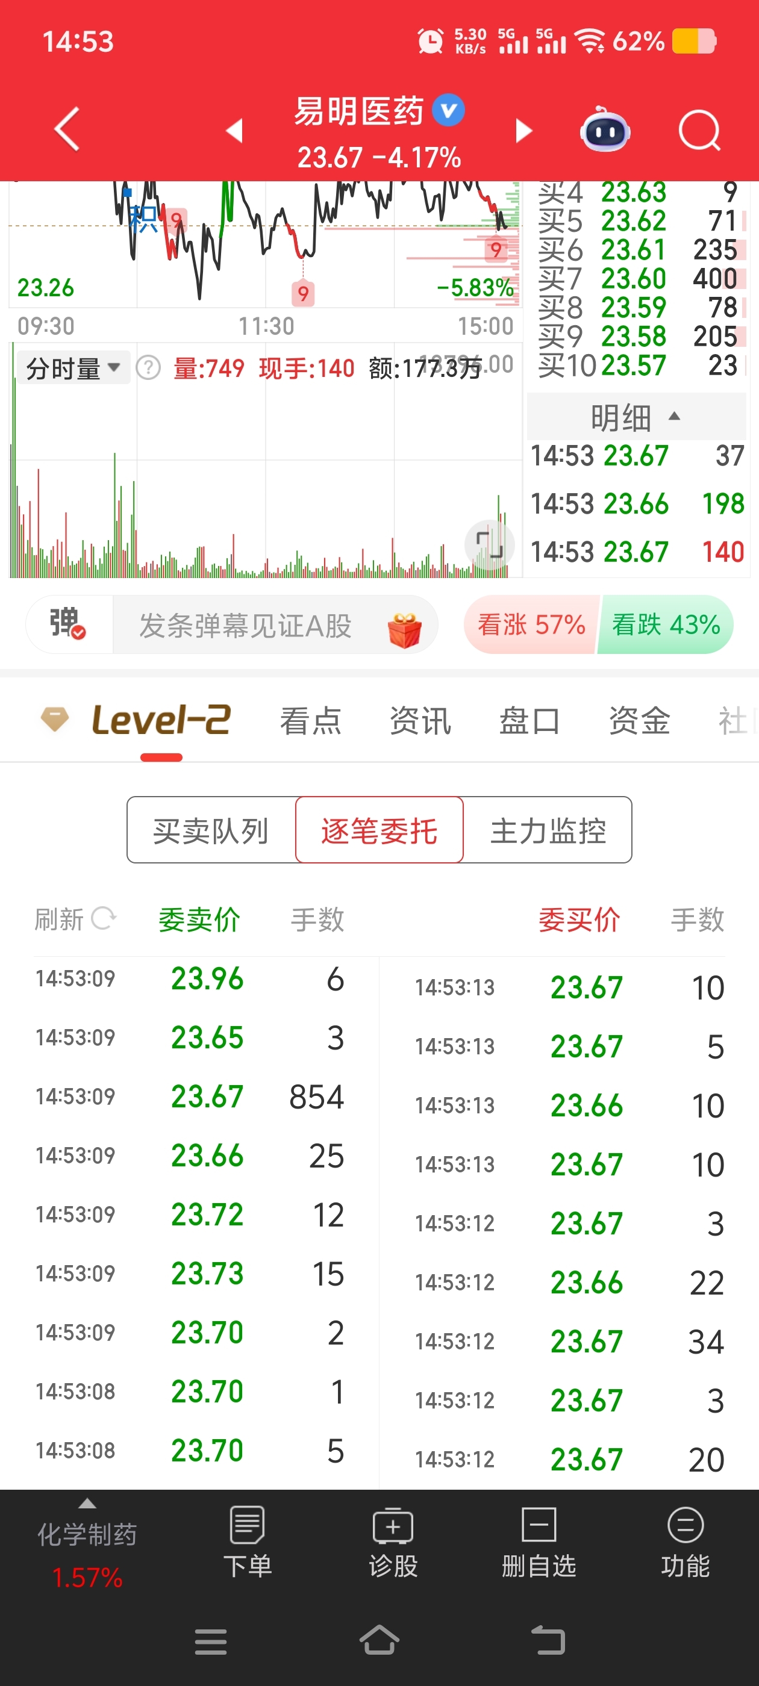759x1686 pixels.
Task: Switch to 资讯 tab
Action: click(420, 721)
